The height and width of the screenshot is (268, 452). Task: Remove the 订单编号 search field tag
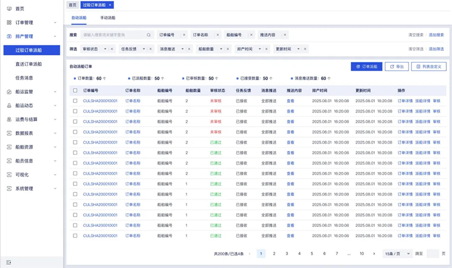[184, 35]
